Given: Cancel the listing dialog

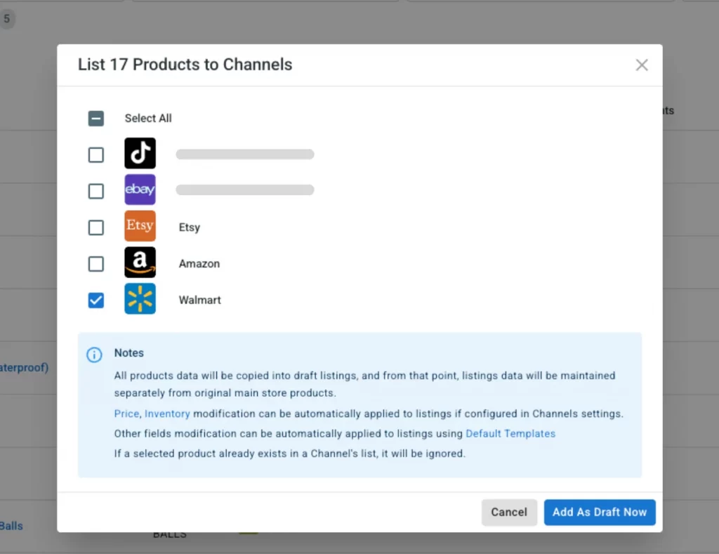Looking at the screenshot, I should (509, 513).
